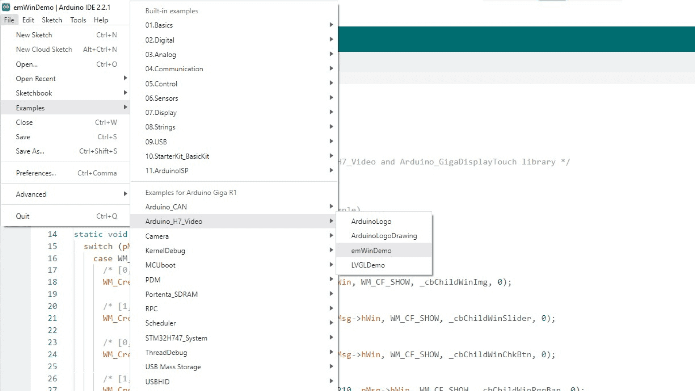This screenshot has width=695, height=391.
Task: Click the Help menu
Action: (101, 20)
